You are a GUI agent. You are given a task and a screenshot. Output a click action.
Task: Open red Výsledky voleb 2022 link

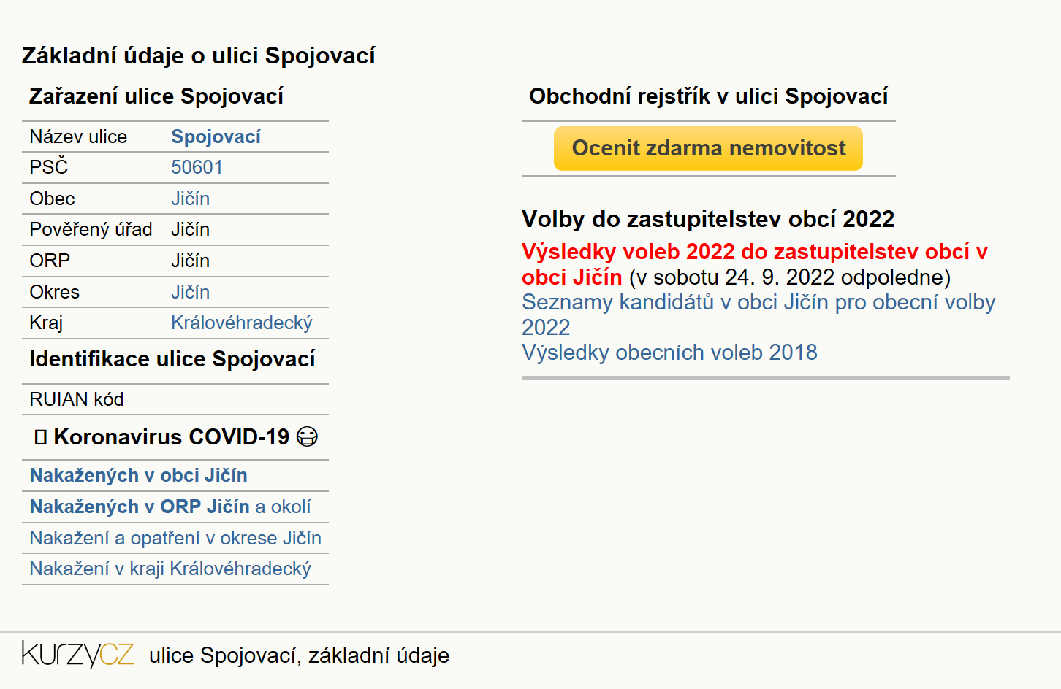click(x=754, y=264)
